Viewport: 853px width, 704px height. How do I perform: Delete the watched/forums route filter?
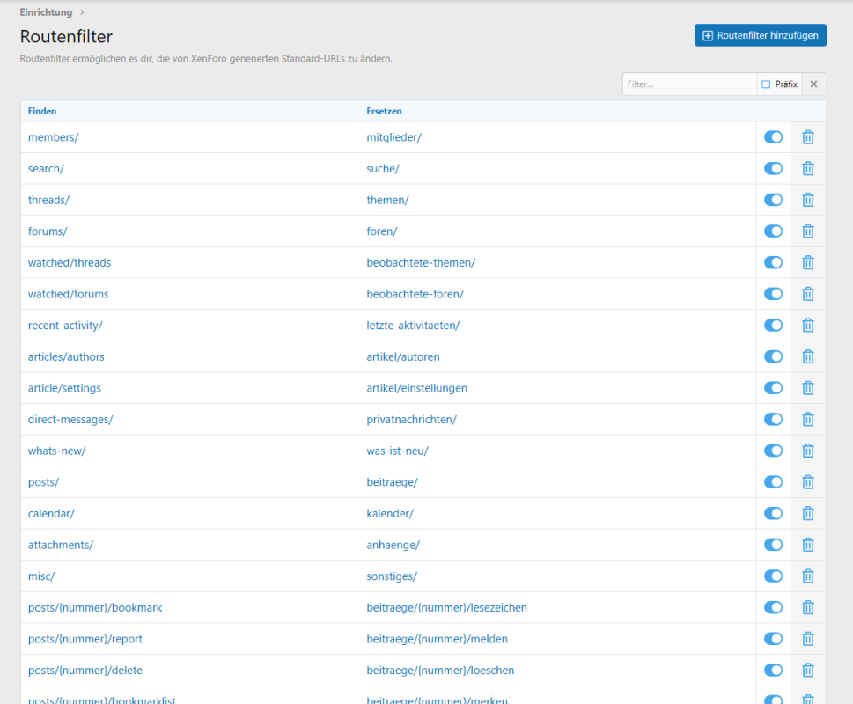pos(808,294)
